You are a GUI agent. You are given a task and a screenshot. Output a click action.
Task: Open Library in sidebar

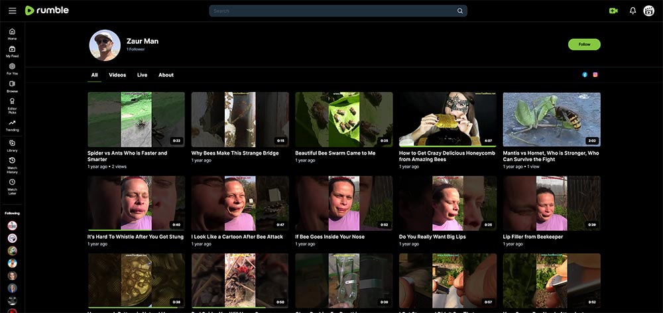tap(12, 146)
